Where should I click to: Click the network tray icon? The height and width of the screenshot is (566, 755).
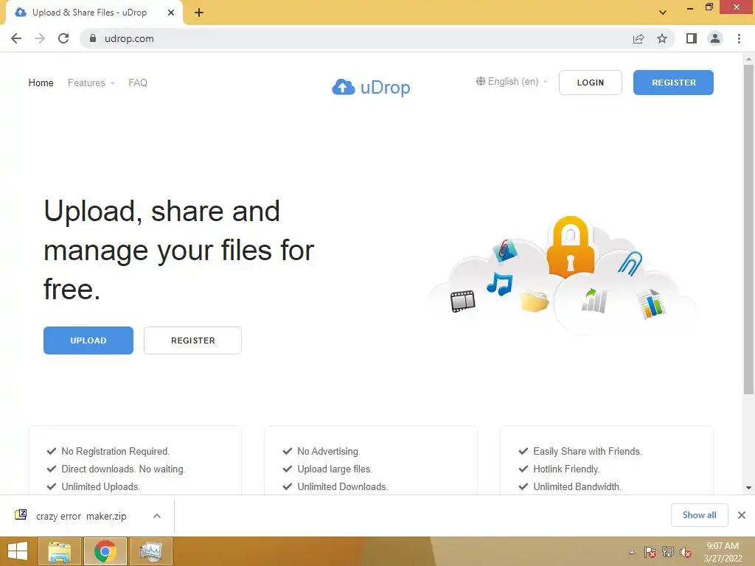(668, 552)
